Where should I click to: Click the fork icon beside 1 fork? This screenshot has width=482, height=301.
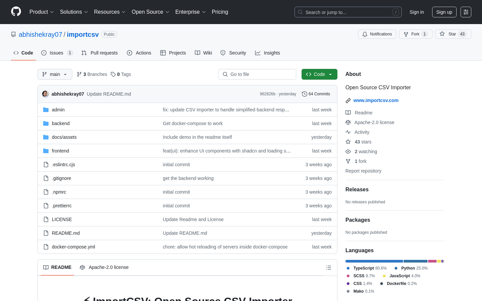coord(348,161)
